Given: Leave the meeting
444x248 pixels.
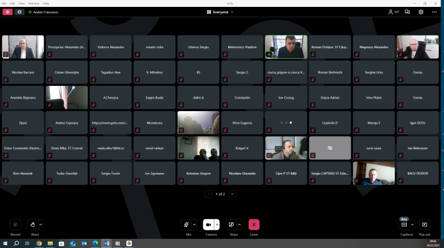Looking at the screenshot, I should 254,225.
